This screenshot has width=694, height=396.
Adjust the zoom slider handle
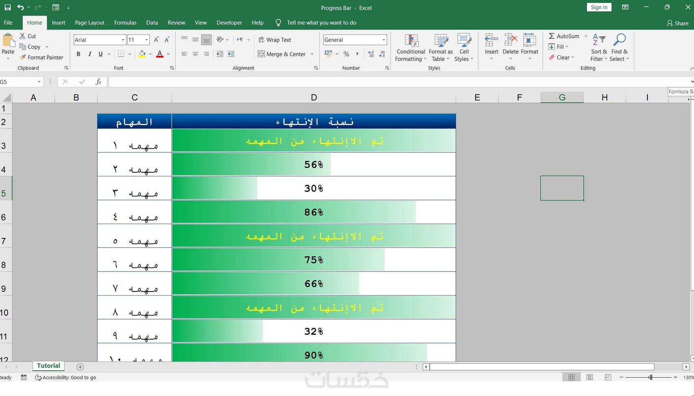(651, 377)
